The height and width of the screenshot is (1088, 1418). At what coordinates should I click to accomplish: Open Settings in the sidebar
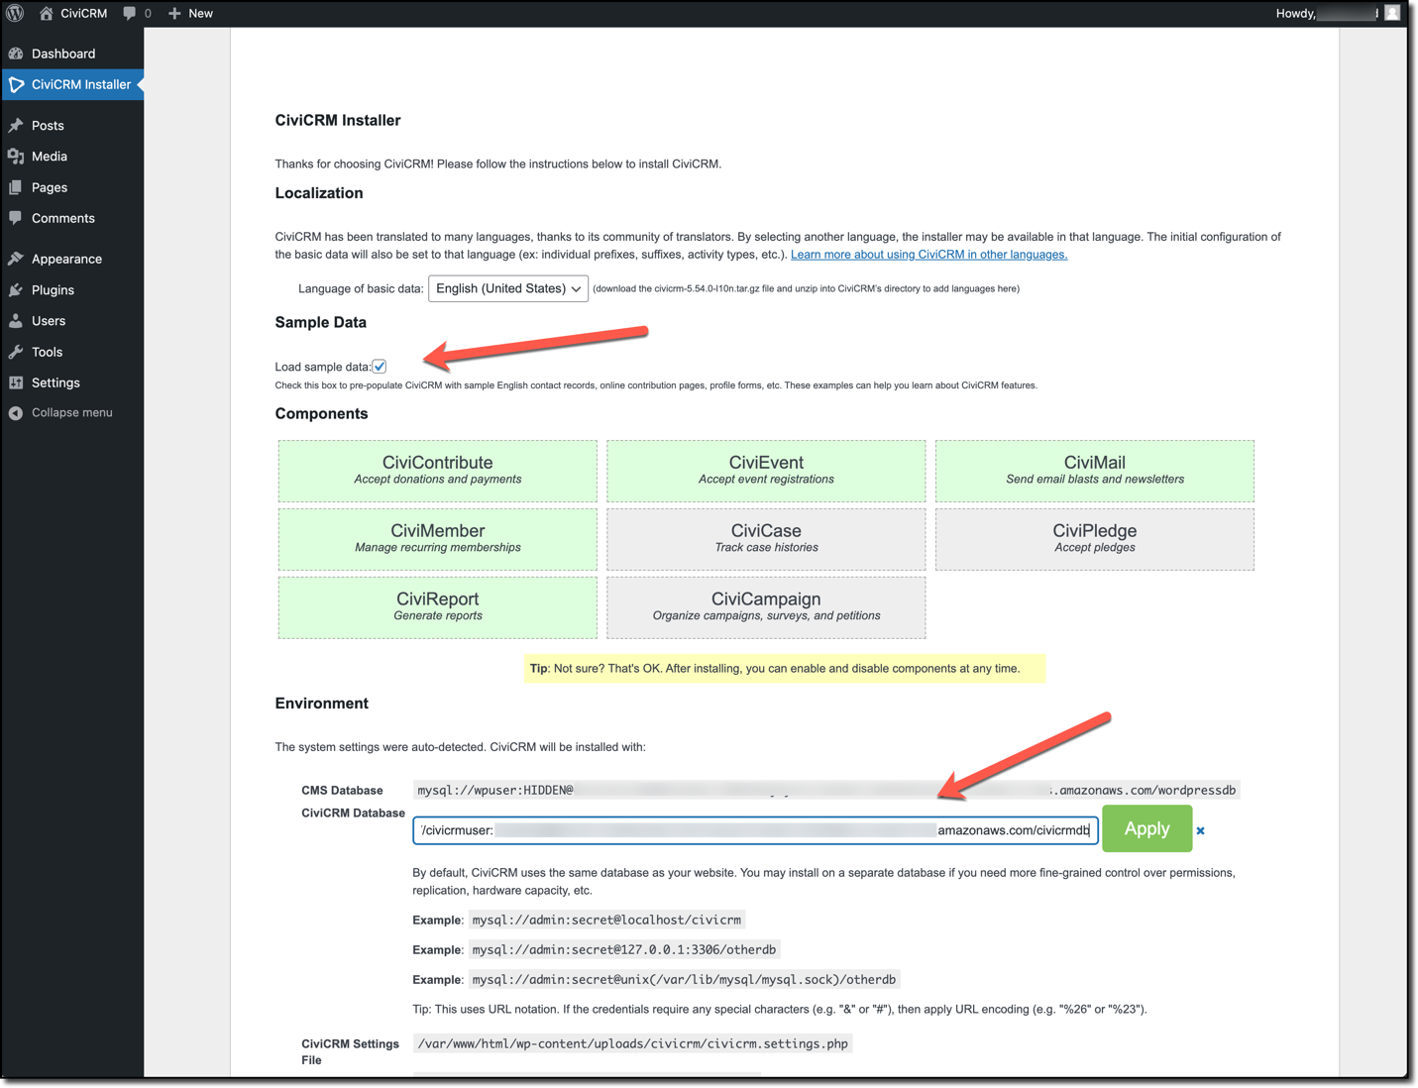[x=55, y=382]
